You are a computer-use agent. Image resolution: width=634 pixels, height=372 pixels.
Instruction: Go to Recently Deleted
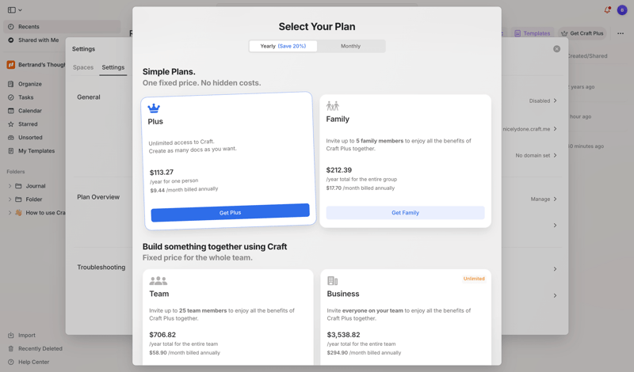40,348
